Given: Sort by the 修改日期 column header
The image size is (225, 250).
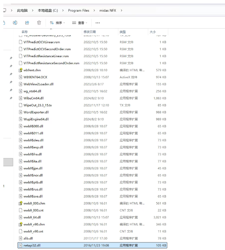Looking at the screenshot, I should tap(89, 32).
